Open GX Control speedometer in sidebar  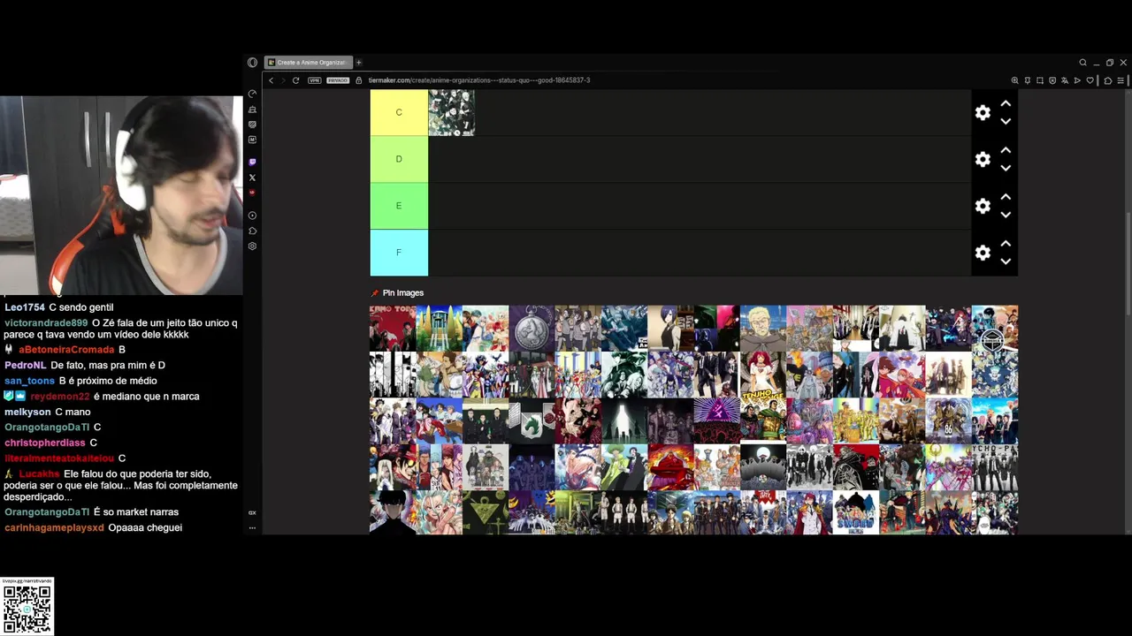coord(252,95)
